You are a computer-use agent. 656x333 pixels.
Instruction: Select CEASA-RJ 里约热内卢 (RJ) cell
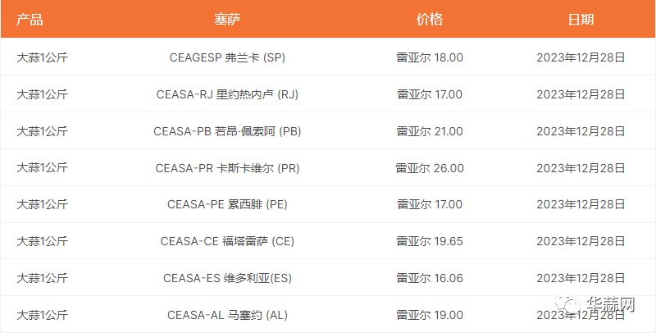(x=227, y=94)
